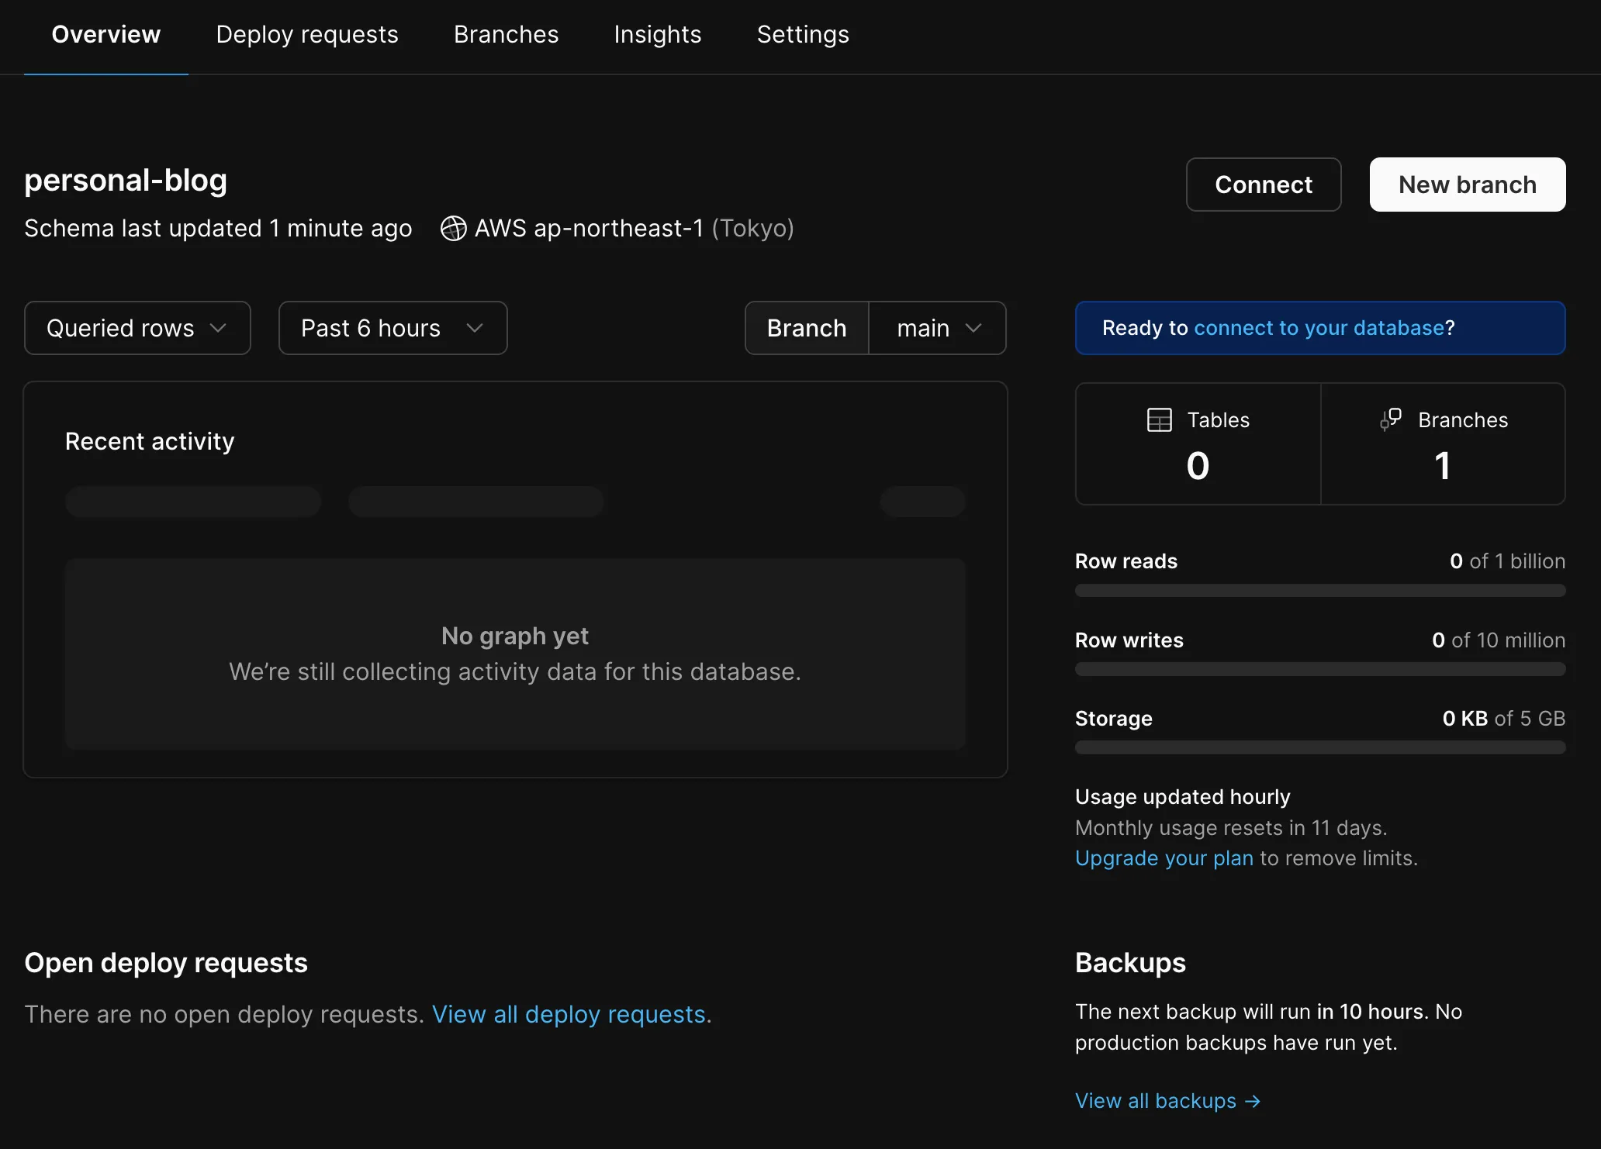Click '0 KB of 5 GB' value

pyautogui.click(x=1504, y=719)
